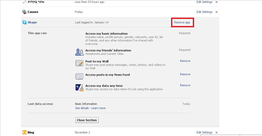Open Edit Settings for Bing
This screenshot has width=262, height=136.
click(x=204, y=132)
